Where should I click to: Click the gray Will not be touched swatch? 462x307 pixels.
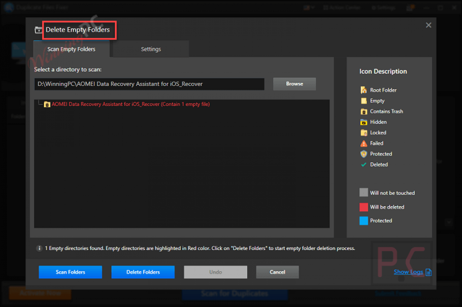[364, 192]
